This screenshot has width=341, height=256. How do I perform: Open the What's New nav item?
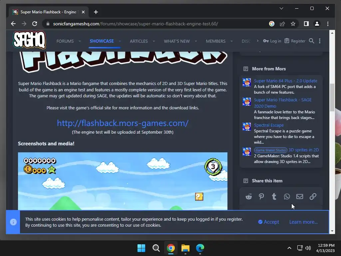pyautogui.click(x=177, y=41)
